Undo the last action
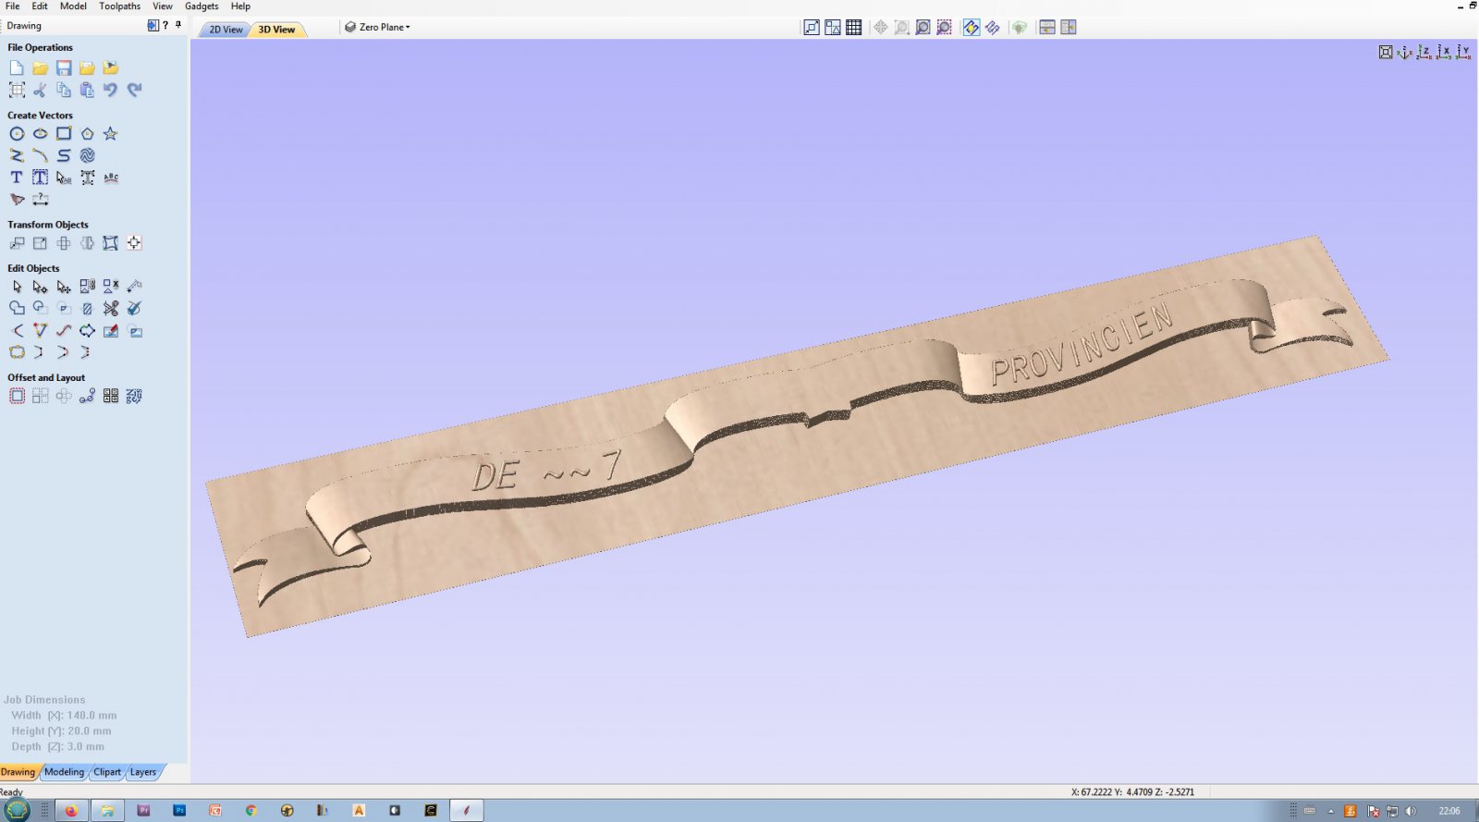 click(x=111, y=90)
